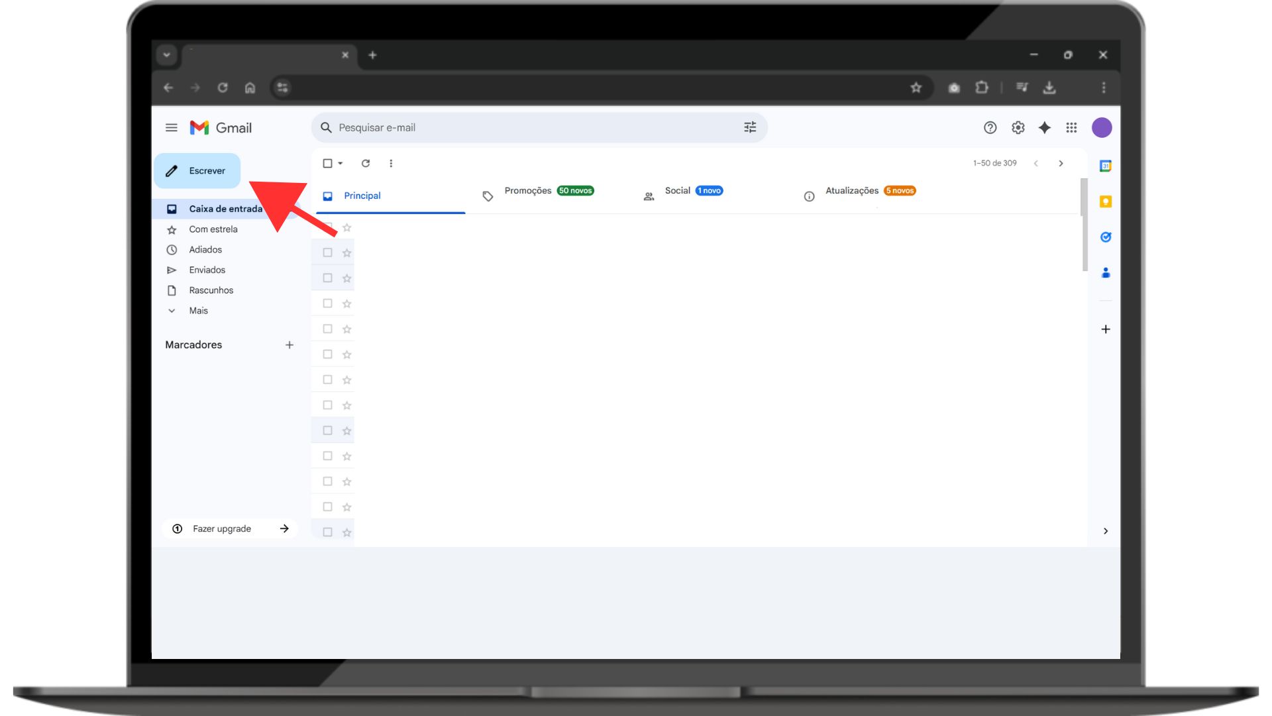Open Google Tasks side panel icon
Viewport: 1272px width, 716px height.
[x=1105, y=237]
